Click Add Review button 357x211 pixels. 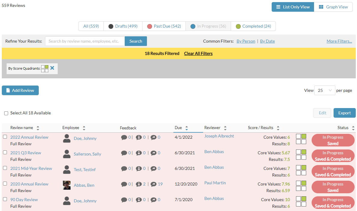pyautogui.click(x=20, y=91)
